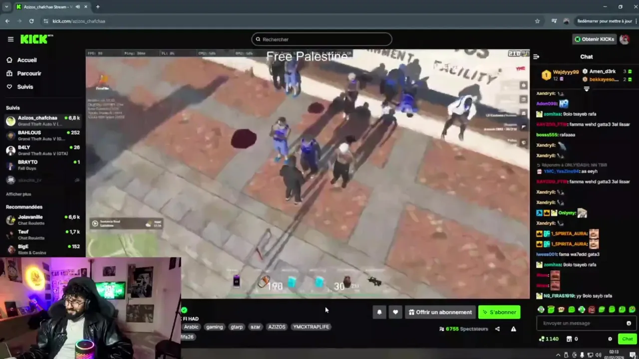This screenshot has height=359, width=639.
Task: Click Offrir un abonnement gift button
Action: [440, 312]
